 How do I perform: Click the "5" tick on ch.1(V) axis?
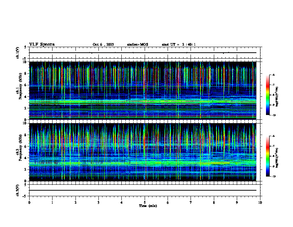pyautogui.click(x=25, y=47)
